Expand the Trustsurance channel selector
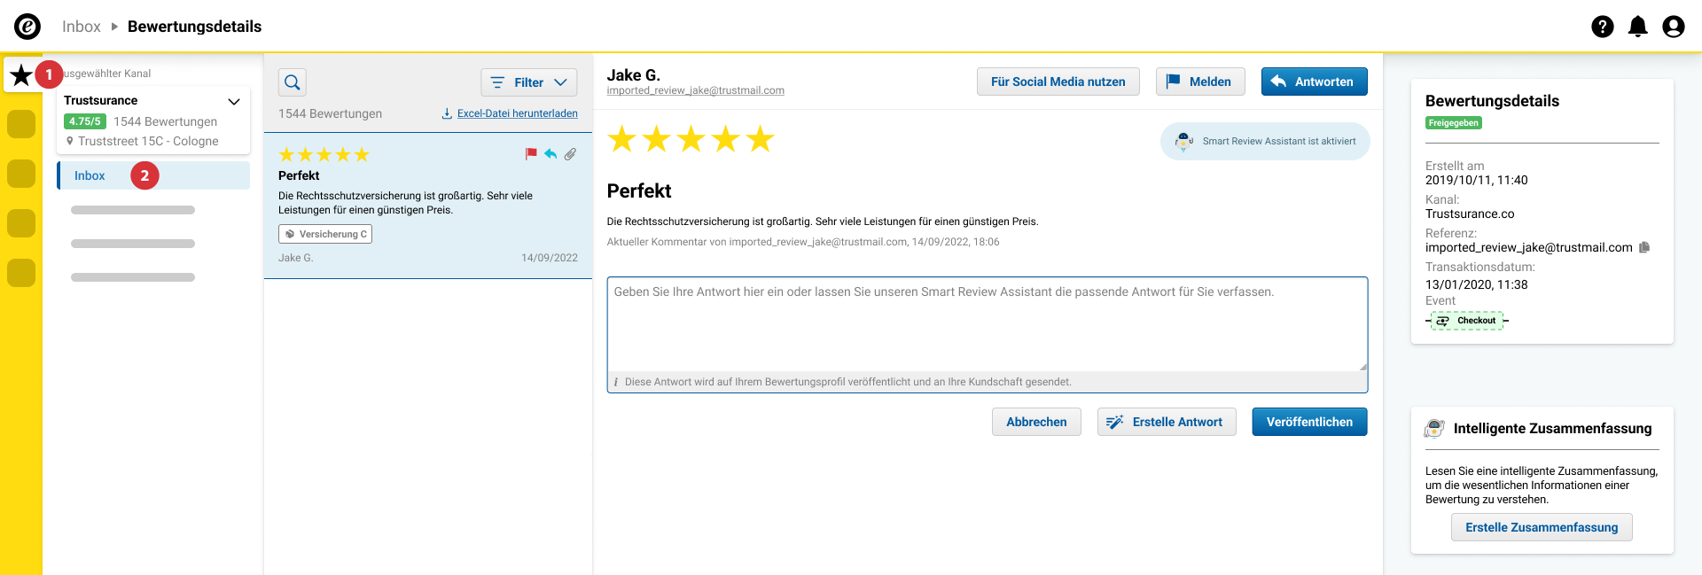The image size is (1702, 575). (234, 101)
